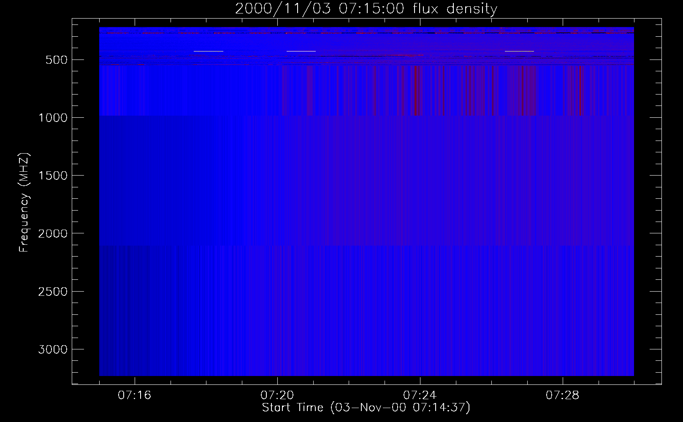The height and width of the screenshot is (422, 683).
Task: Click the 1000 frequency tick label
Action: 53,118
